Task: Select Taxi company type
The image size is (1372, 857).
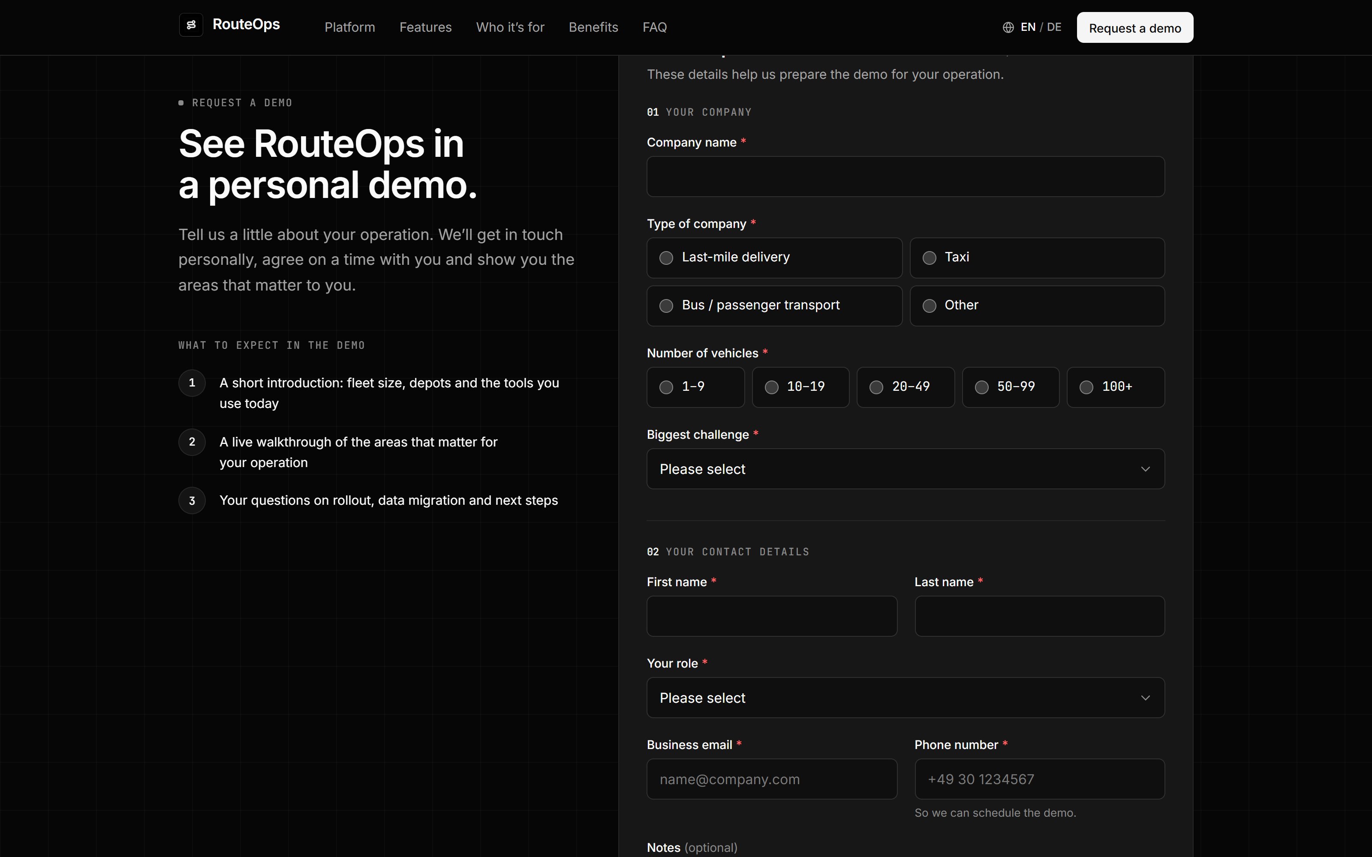Action: 1037,258
